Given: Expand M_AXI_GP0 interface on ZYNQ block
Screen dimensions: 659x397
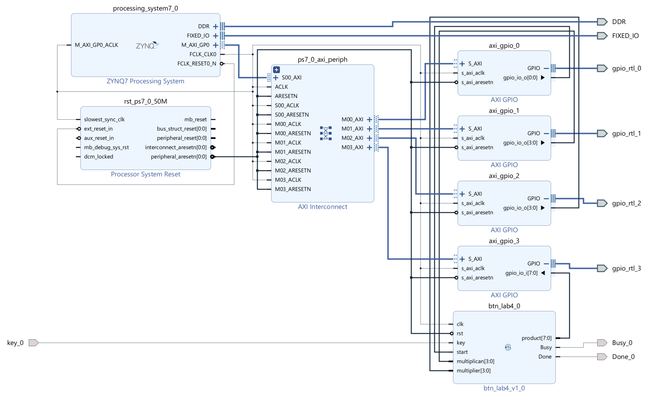Looking at the screenshot, I should coord(216,45).
